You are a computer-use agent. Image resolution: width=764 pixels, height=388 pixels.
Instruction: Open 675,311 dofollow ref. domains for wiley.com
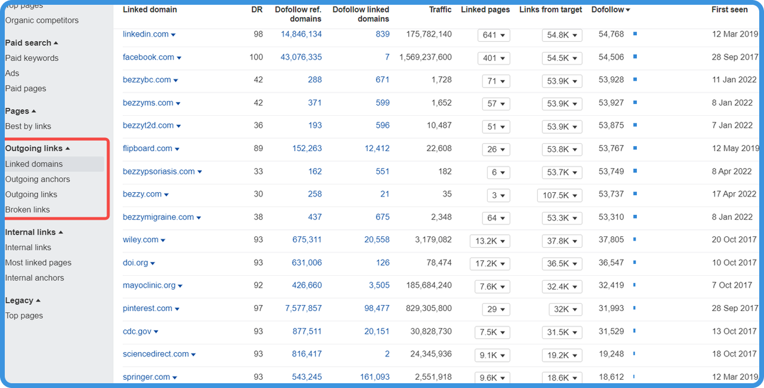[x=307, y=240]
